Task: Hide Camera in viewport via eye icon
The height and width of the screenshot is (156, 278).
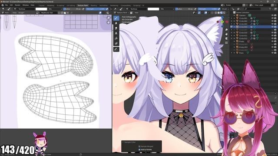Action: [272, 16]
